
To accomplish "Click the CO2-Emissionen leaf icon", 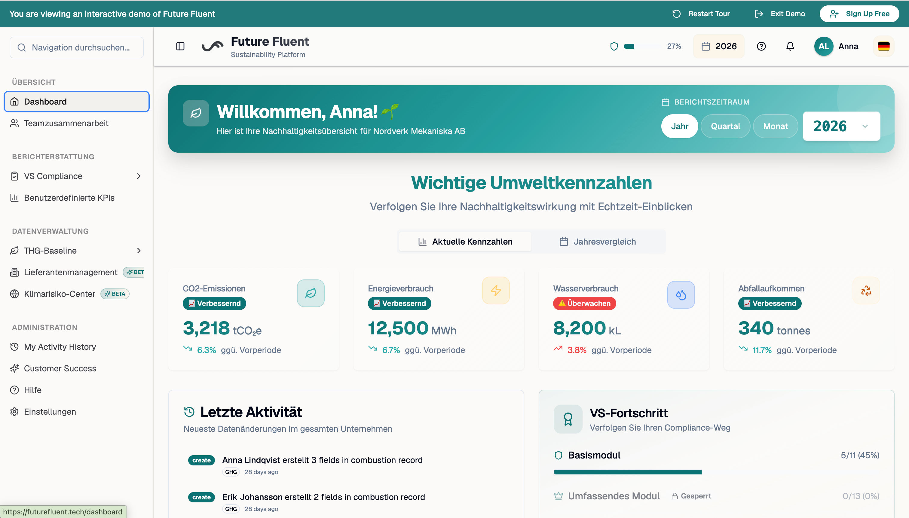I will (311, 293).
